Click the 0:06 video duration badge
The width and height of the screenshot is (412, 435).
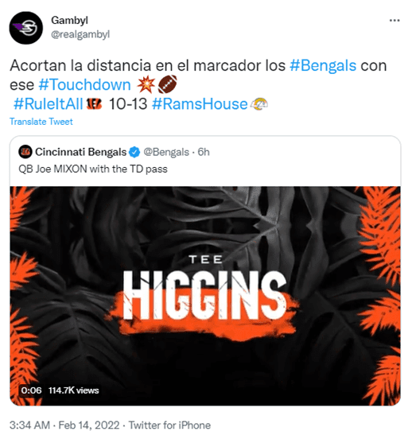coord(31,390)
